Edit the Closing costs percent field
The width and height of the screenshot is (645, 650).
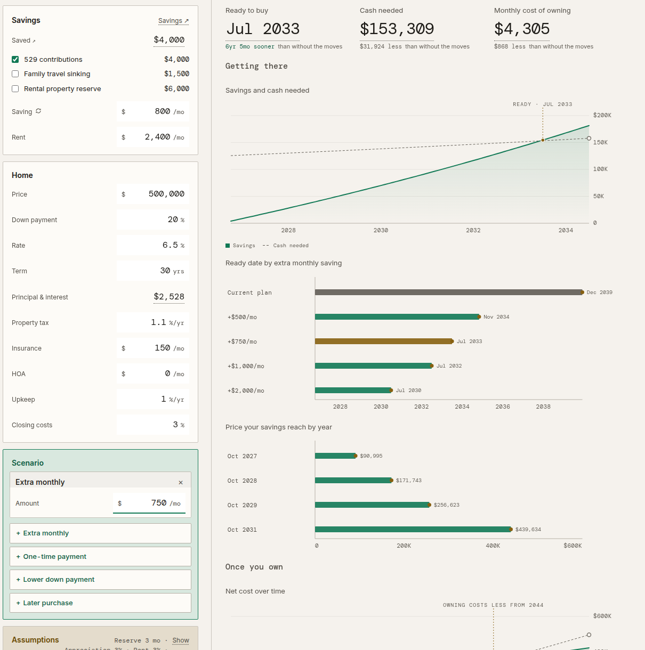(153, 425)
